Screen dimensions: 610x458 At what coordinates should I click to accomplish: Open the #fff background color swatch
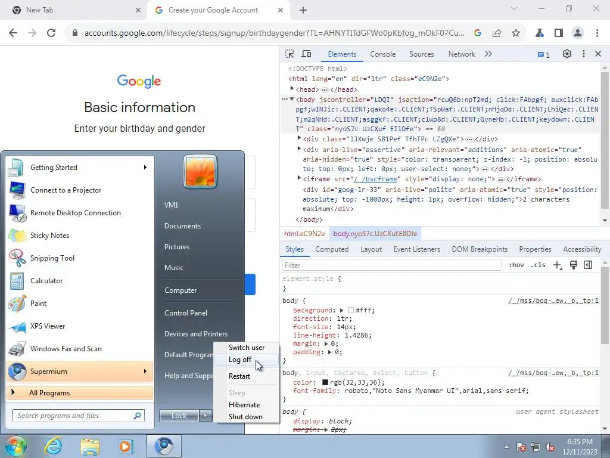pyautogui.click(x=350, y=310)
